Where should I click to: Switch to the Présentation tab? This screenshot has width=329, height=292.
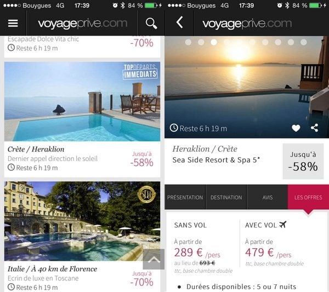185,197
